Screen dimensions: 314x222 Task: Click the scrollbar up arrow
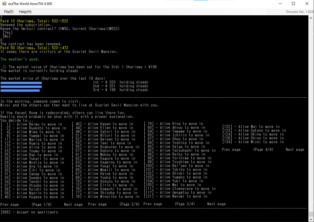point(311,18)
